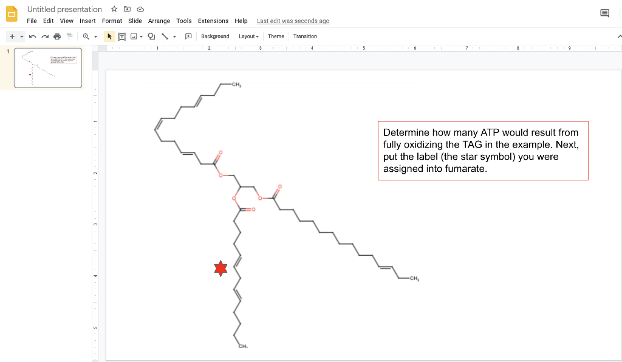Expand the new slide layout dropdown arrow
Viewport: 622px width, 362px height.
point(22,36)
